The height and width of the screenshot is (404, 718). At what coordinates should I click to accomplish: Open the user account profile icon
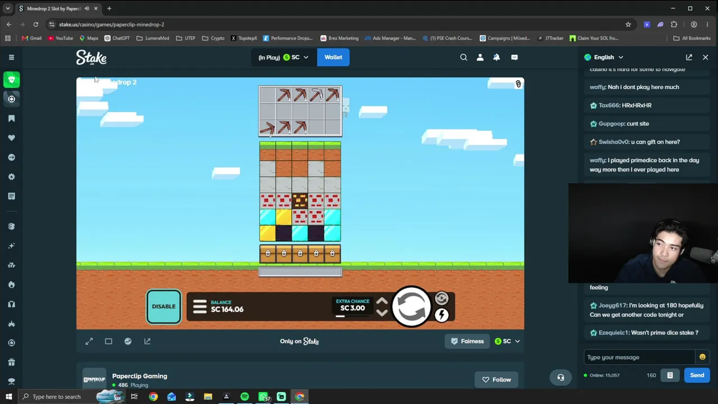pyautogui.click(x=480, y=57)
